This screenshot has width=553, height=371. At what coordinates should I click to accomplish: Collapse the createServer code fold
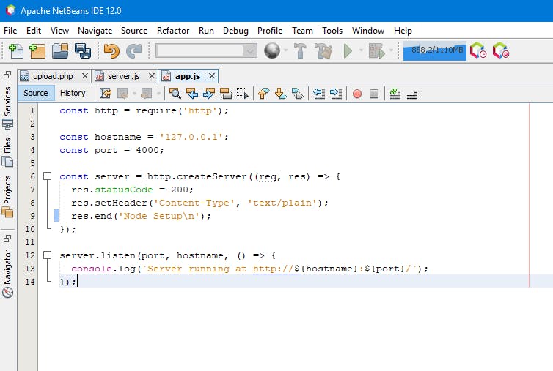click(48, 176)
